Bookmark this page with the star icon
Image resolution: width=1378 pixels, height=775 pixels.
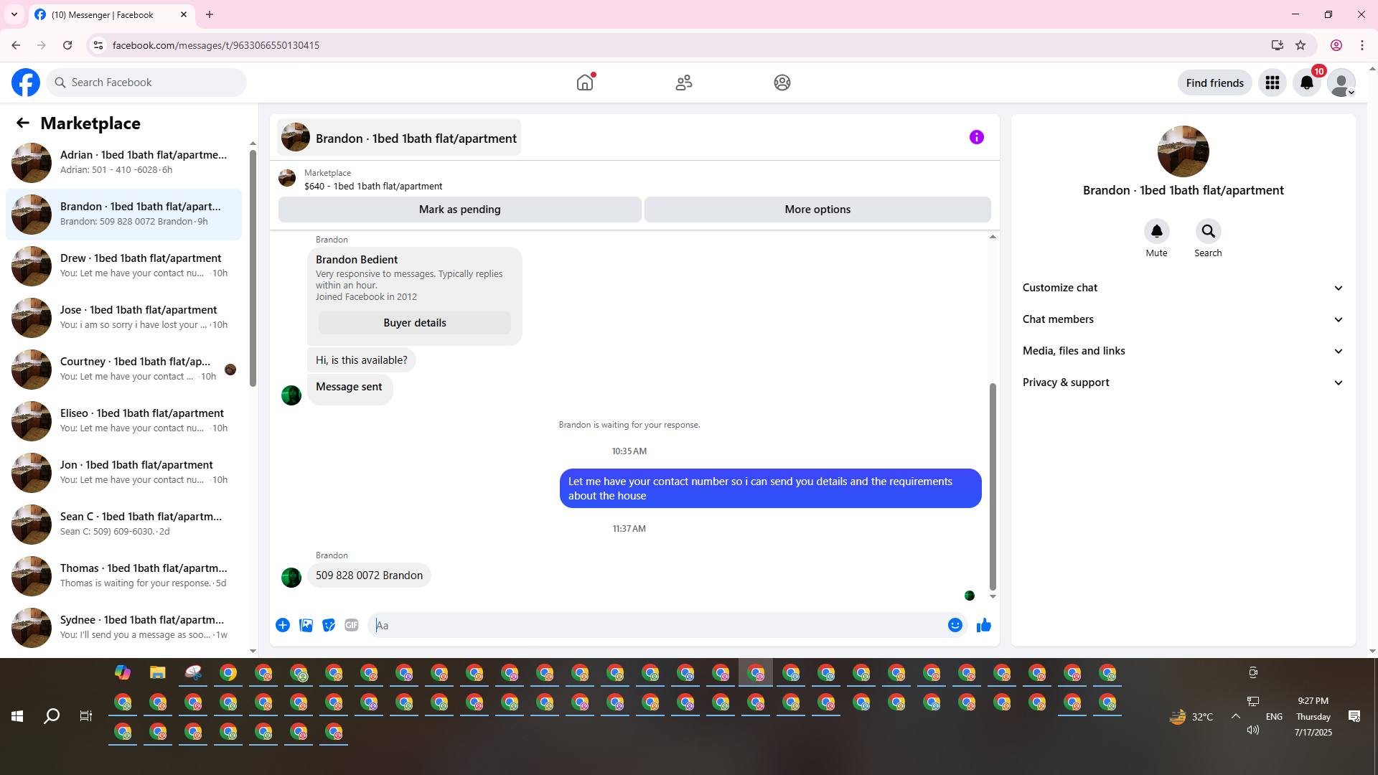click(x=1300, y=45)
